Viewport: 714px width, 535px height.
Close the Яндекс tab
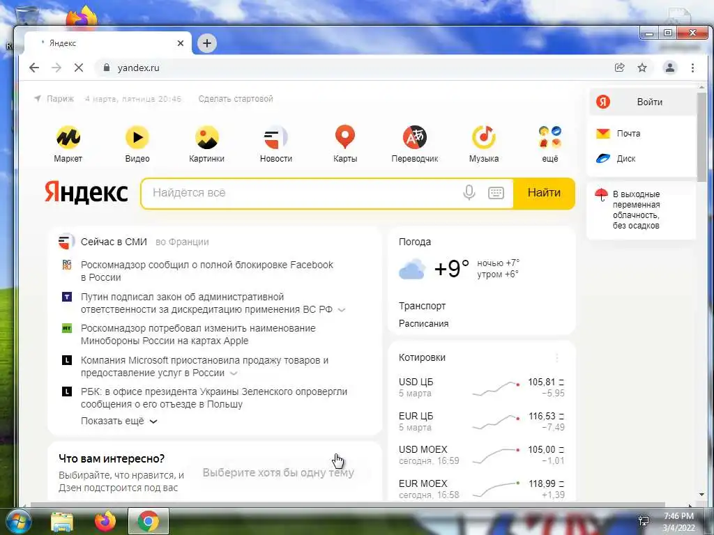click(181, 43)
